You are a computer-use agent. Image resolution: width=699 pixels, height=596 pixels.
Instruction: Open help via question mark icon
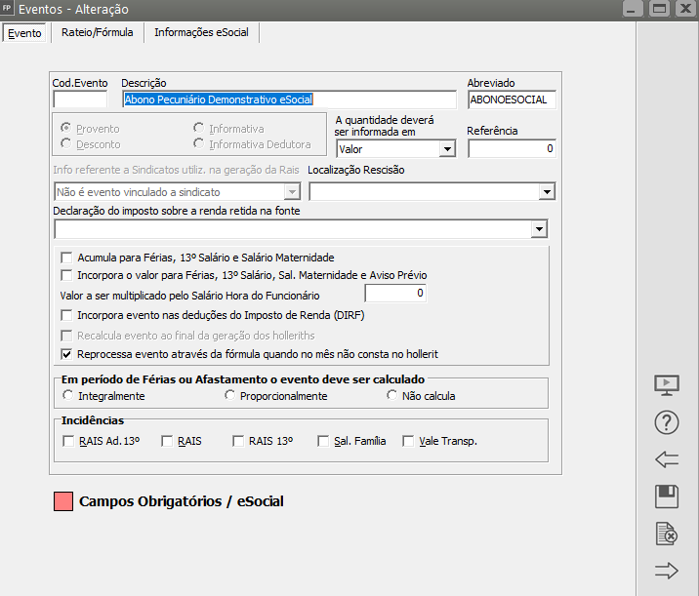pyautogui.click(x=666, y=422)
